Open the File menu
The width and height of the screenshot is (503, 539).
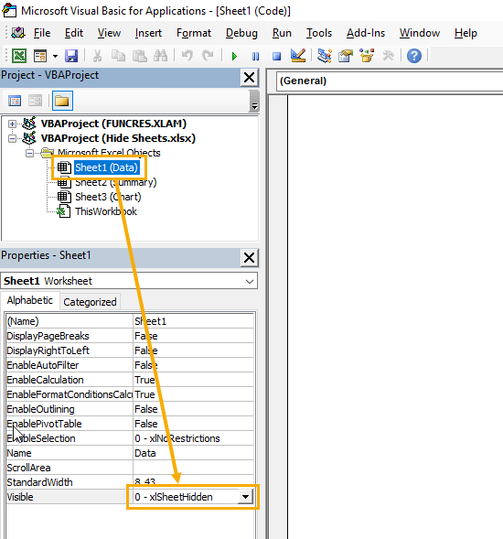tap(42, 33)
